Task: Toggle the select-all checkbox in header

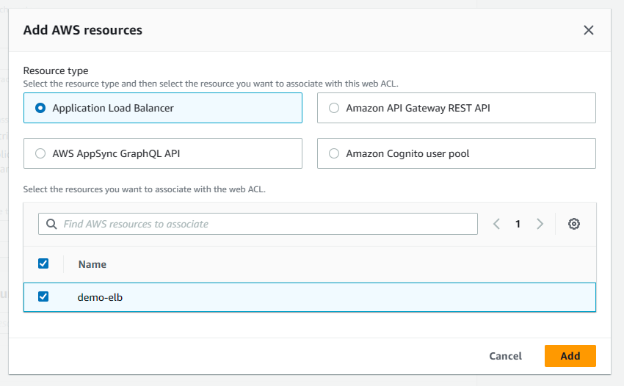Action: pos(43,263)
